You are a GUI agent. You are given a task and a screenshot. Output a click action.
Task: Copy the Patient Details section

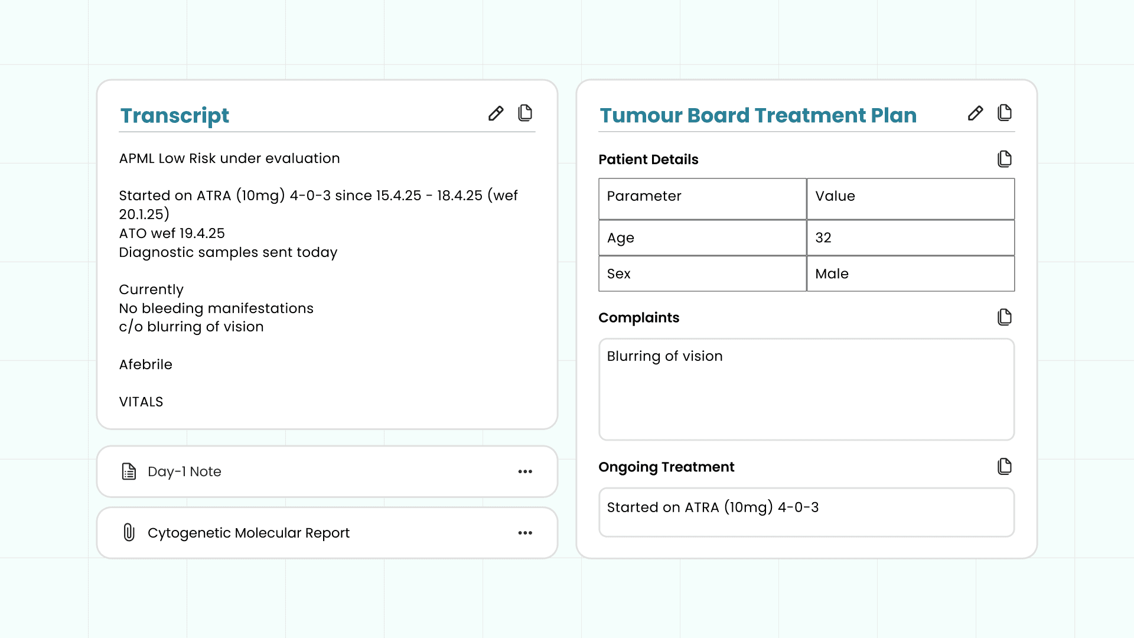(1004, 159)
